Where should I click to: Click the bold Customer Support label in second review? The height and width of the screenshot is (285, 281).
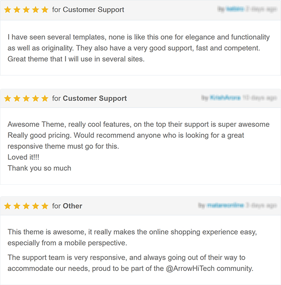pyautogui.click(x=95, y=98)
